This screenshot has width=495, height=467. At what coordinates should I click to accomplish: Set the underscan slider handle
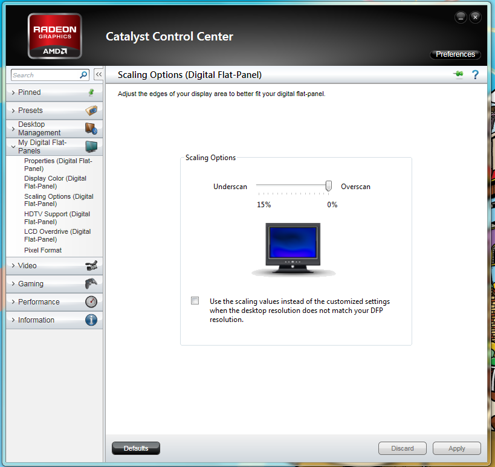[x=328, y=185]
